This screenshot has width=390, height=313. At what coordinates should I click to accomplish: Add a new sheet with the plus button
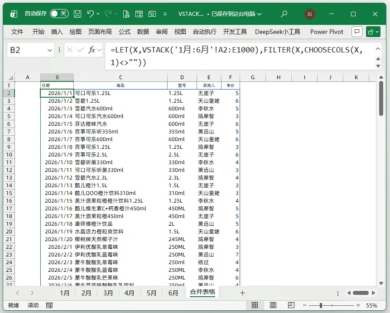coord(242,293)
